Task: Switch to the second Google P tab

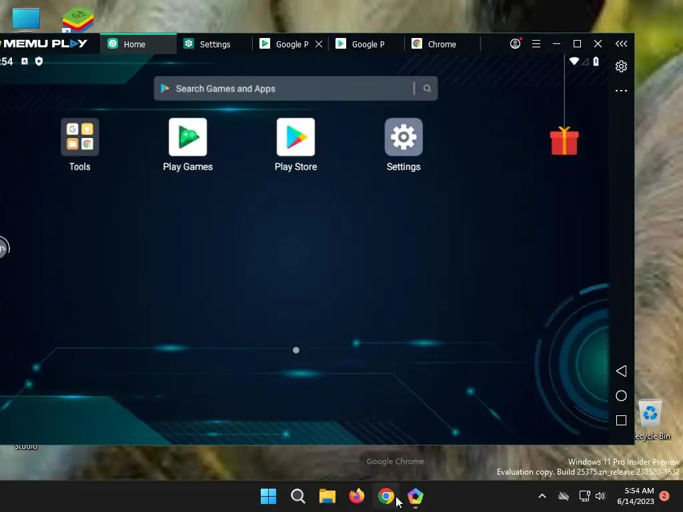Action: 366,44
